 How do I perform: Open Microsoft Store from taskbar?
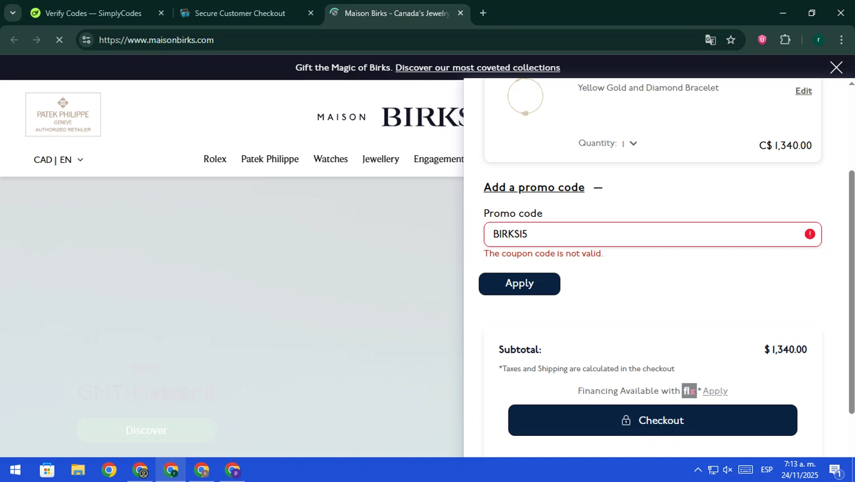coord(47,470)
